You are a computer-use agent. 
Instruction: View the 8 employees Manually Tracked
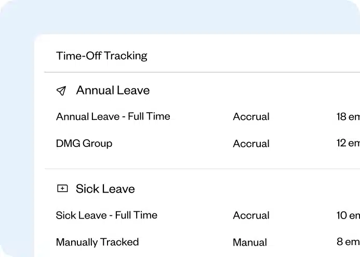pos(348,242)
